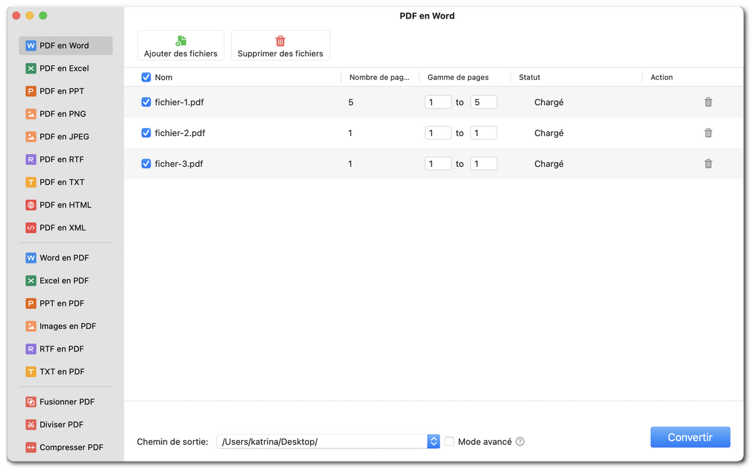
Task: Click Supprimer des fichiers button
Action: pyautogui.click(x=280, y=45)
